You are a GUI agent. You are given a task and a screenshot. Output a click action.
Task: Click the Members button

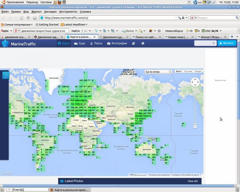(227, 43)
